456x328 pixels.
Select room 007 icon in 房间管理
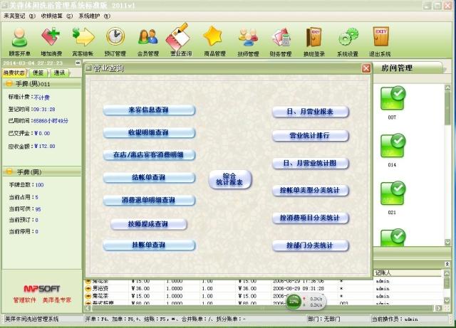click(393, 98)
